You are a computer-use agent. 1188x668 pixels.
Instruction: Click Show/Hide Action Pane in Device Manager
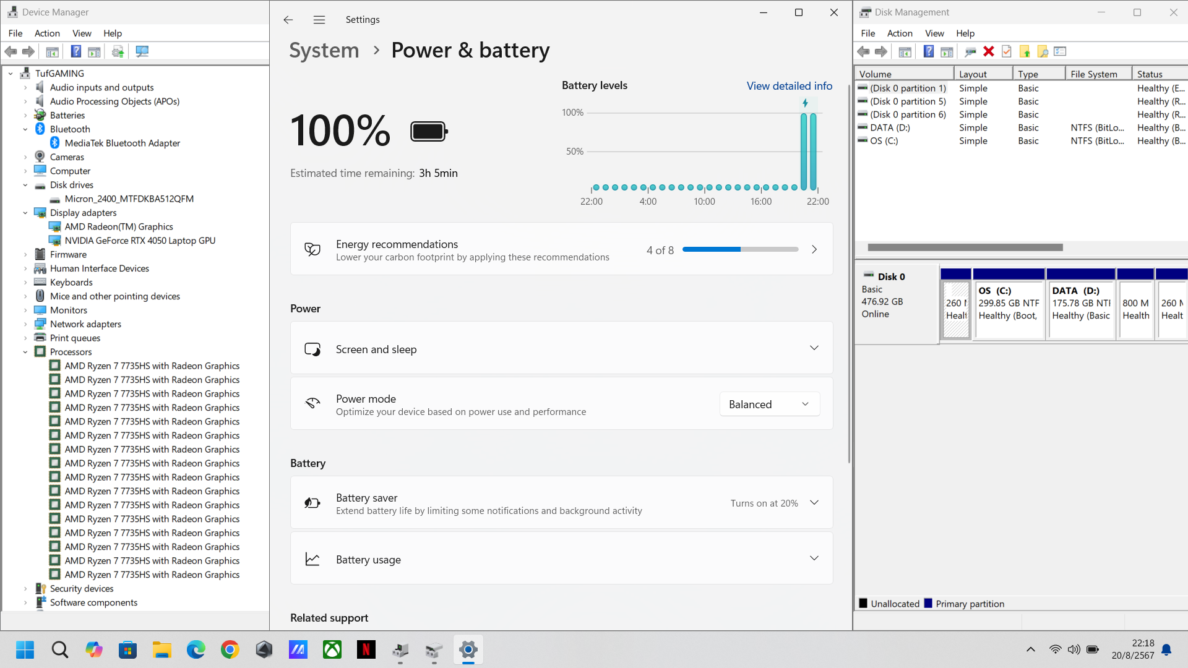(94, 52)
